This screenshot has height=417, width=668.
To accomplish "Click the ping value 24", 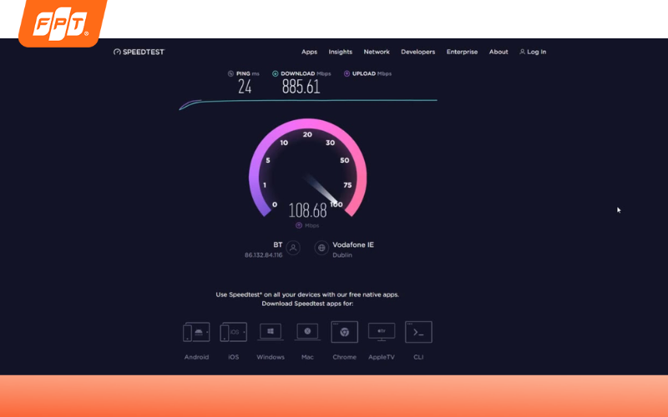I will coord(245,88).
